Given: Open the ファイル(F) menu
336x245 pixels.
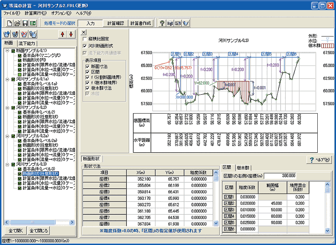Looking at the screenshot, I should coord(12,13).
